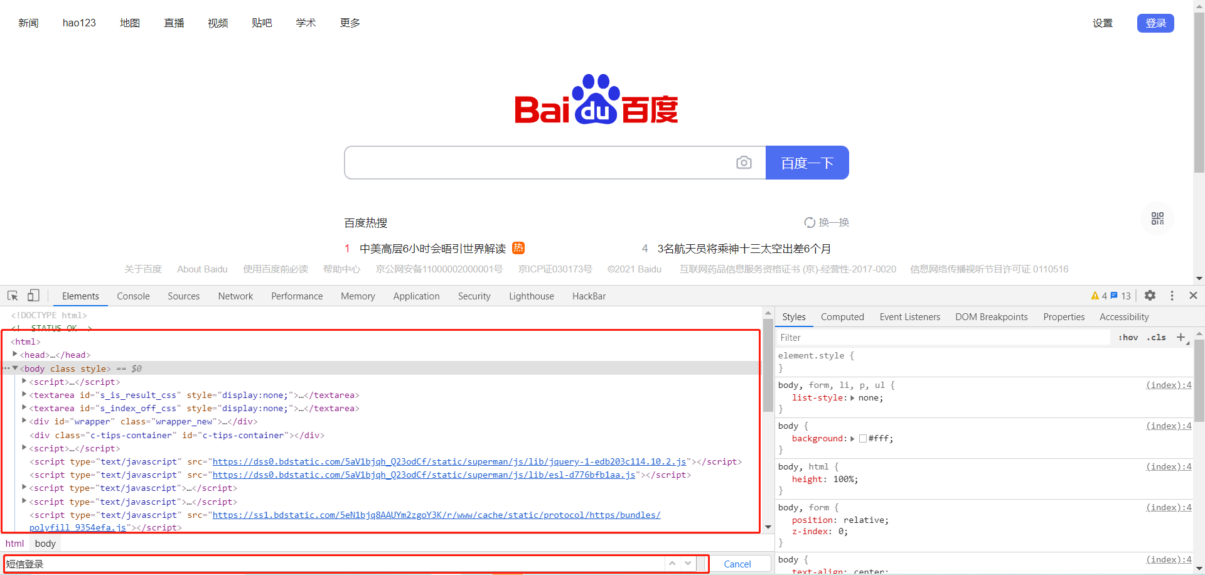Open the Computed styles tab

click(x=842, y=316)
